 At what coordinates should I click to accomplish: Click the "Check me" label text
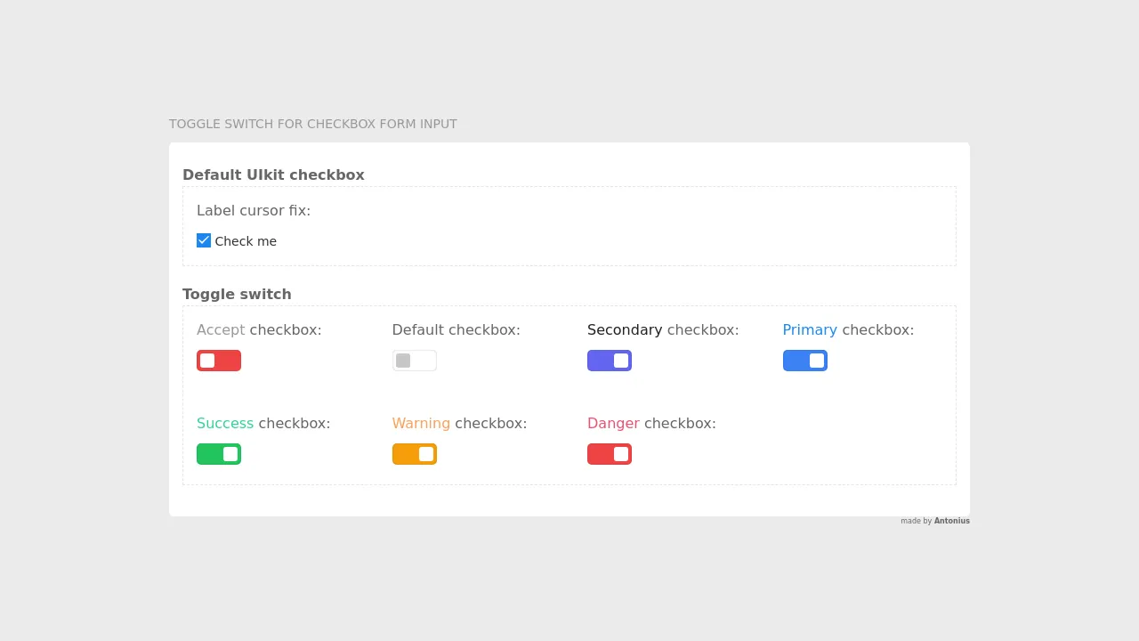[246, 241]
